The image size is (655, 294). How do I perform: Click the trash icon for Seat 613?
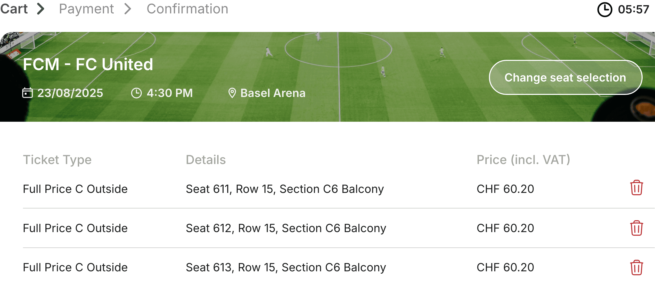(636, 268)
